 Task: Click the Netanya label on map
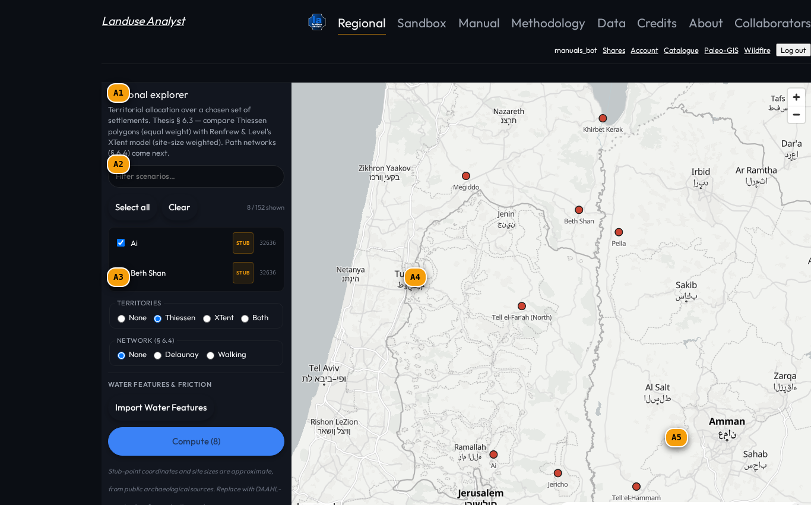click(351, 269)
